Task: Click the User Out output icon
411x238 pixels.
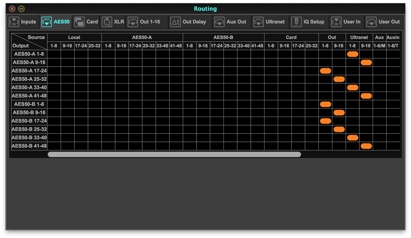Action: [x=371, y=22]
